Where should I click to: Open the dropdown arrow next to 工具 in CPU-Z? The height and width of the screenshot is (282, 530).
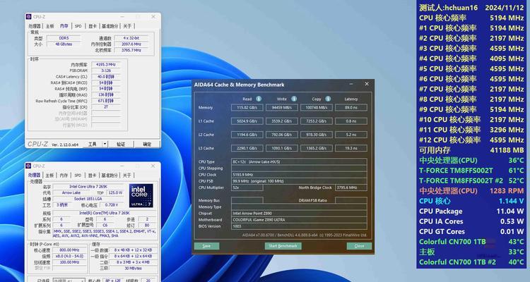(105, 144)
